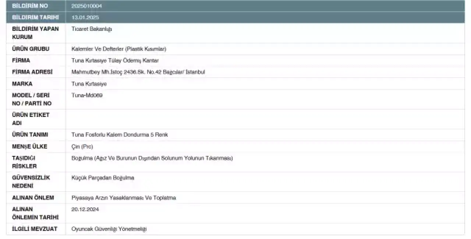Click the BİLDİRİM NO header label
Viewport: 471px width, 239px height.
tap(30, 6)
